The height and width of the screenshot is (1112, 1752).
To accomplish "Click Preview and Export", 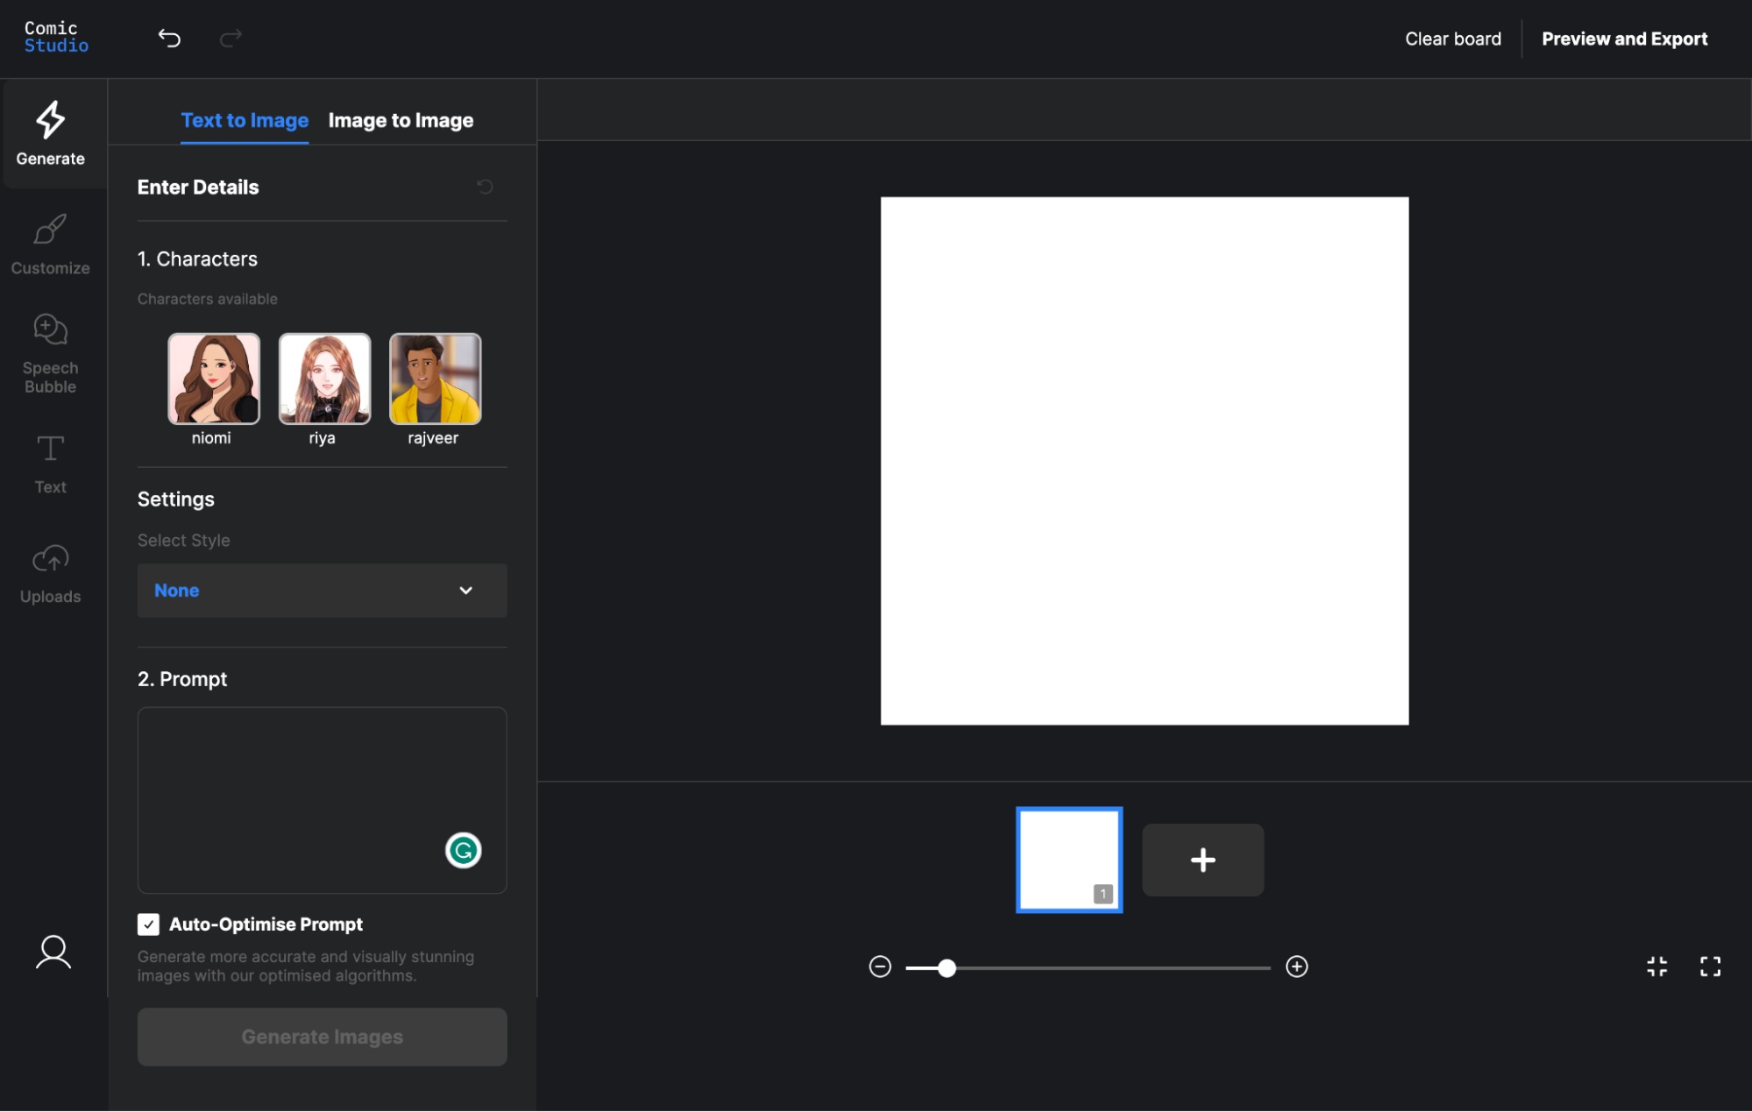I will [1624, 39].
